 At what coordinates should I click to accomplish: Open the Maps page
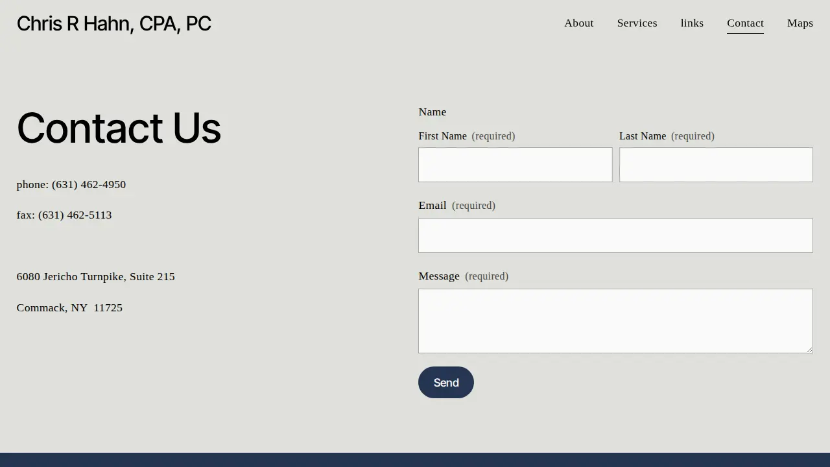(800, 23)
